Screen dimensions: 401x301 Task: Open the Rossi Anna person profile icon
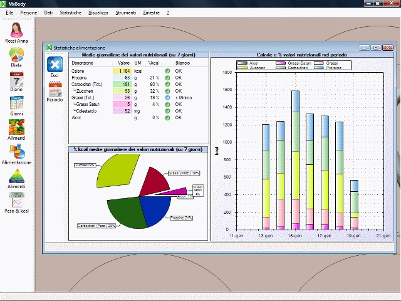point(16,30)
